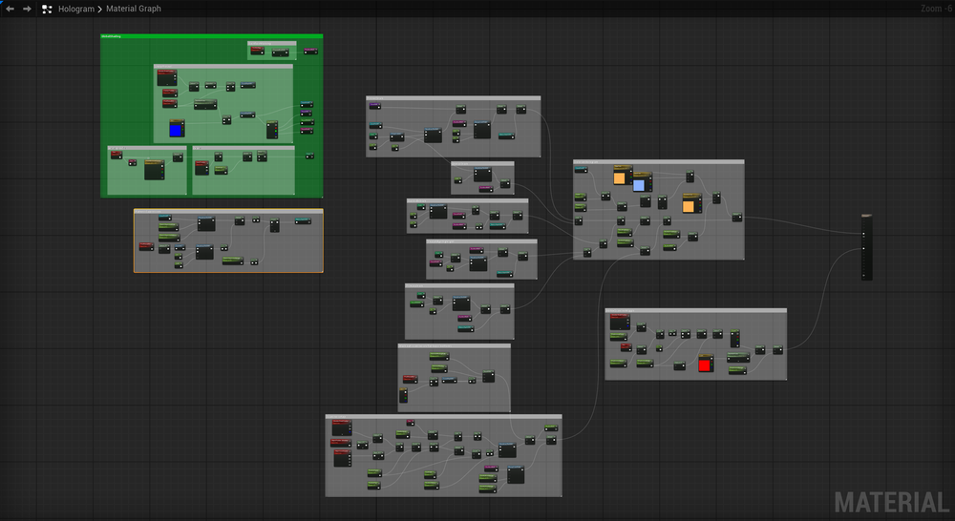Go back with the left arrow
This screenshot has height=521, width=955.
10,9
